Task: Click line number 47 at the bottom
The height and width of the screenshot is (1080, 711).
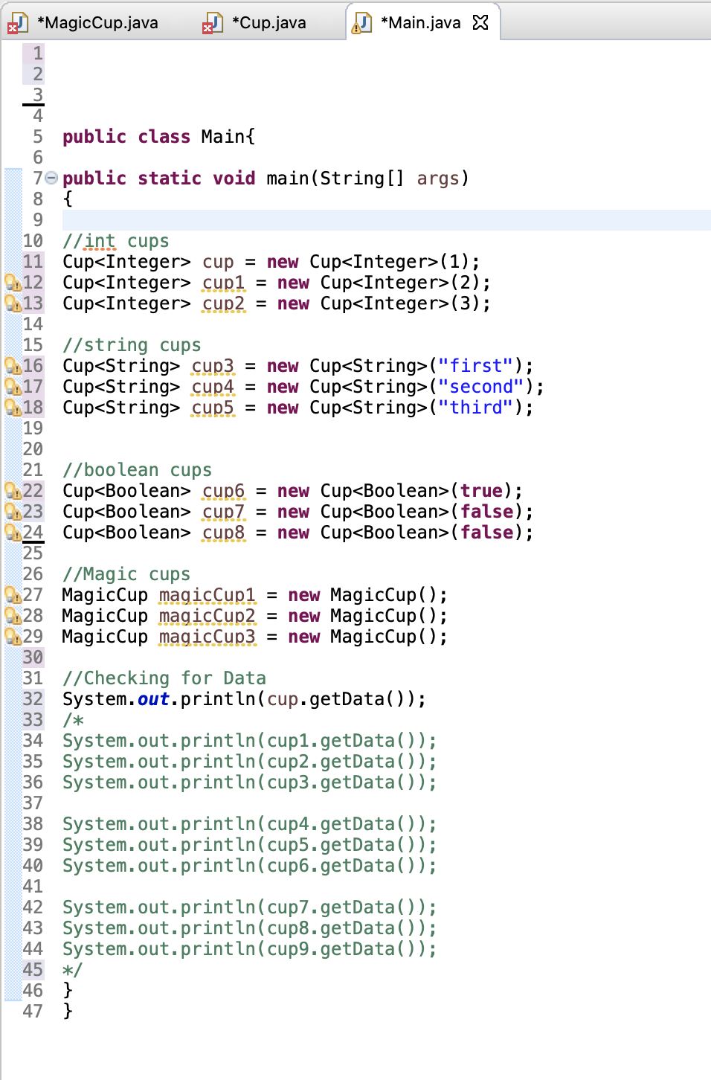Action: pyautogui.click(x=33, y=1011)
